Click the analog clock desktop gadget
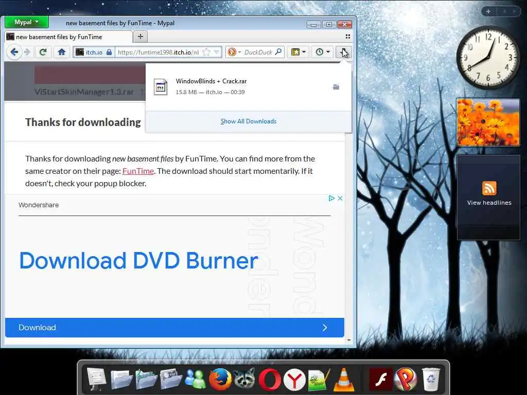Viewport: 527px width, 395px height. pyautogui.click(x=488, y=58)
